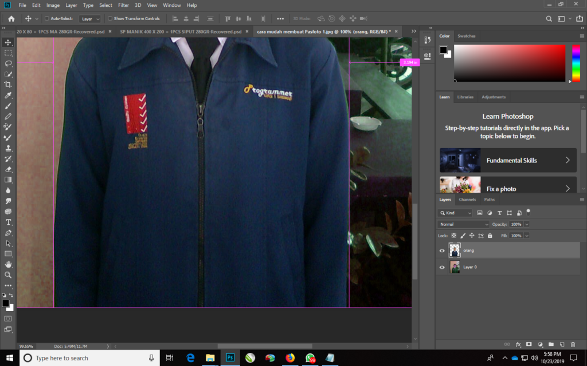Click the zoom percentage field 99.55%
Screen dimensions: 587x366
(26, 346)
